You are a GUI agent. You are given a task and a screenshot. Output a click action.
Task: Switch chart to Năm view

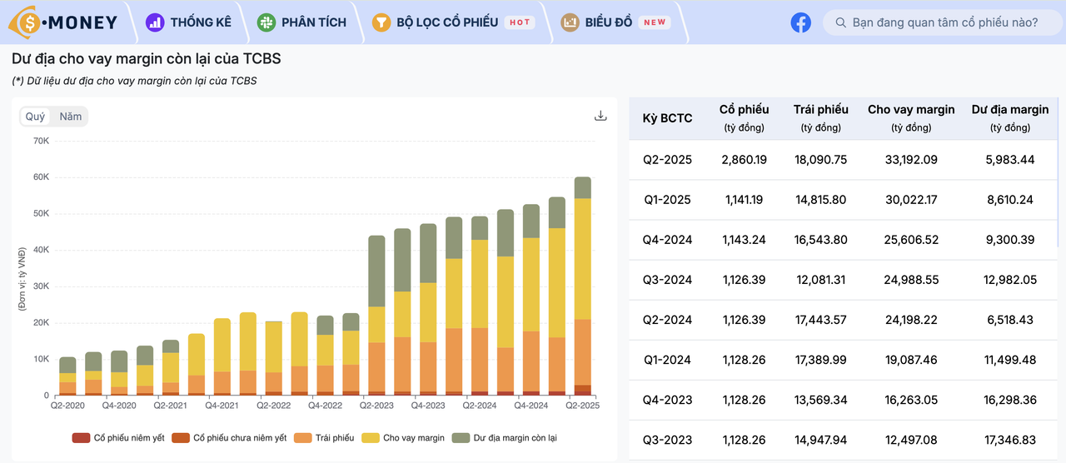[71, 117]
